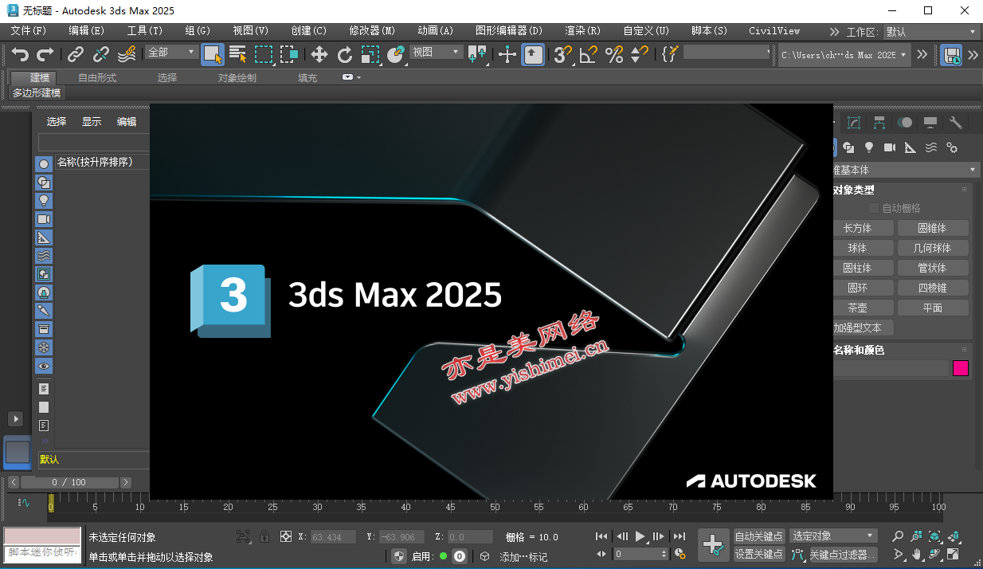Toggle Keyboard Shortcut Override button
Viewport: 983px width, 569px height.
pos(534,54)
